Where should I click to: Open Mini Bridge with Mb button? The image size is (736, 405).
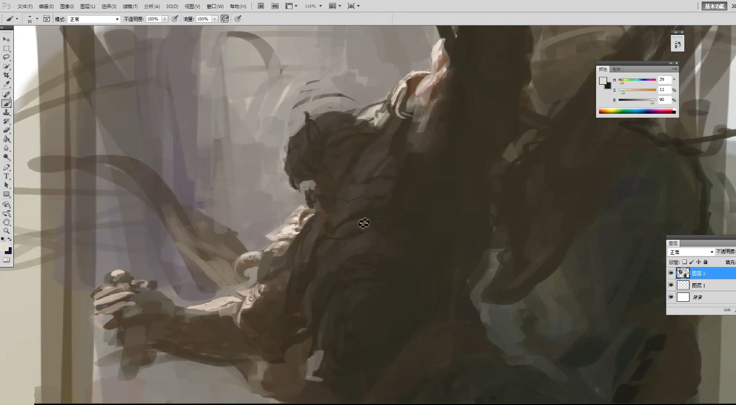coord(275,6)
